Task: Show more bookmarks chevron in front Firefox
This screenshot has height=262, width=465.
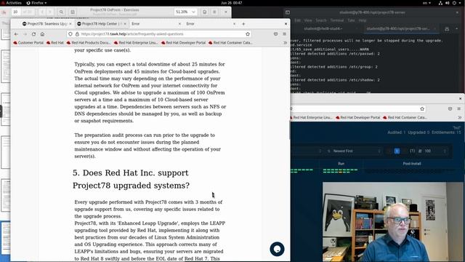Action: 286,43
